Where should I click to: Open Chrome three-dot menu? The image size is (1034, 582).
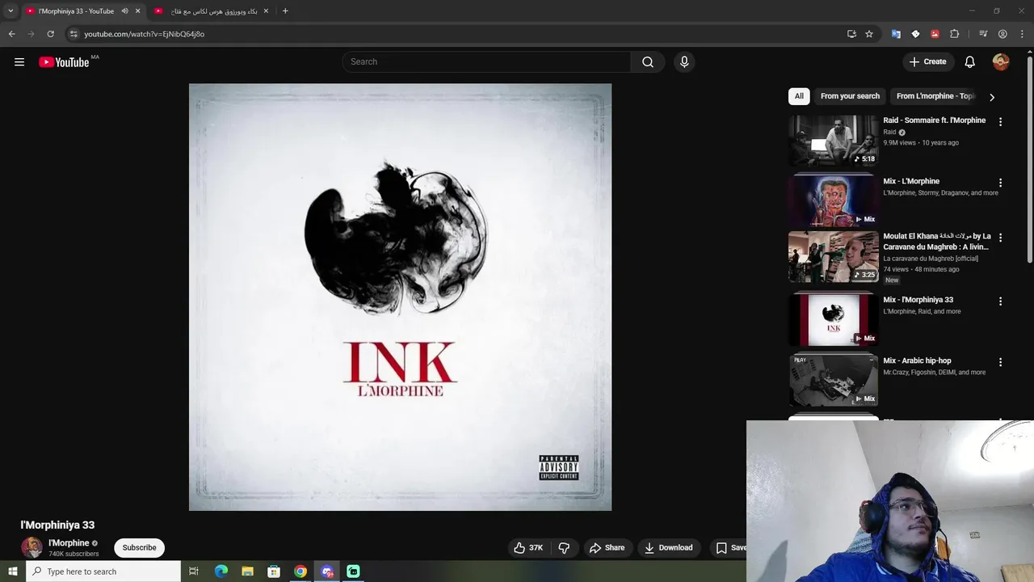(x=1022, y=34)
